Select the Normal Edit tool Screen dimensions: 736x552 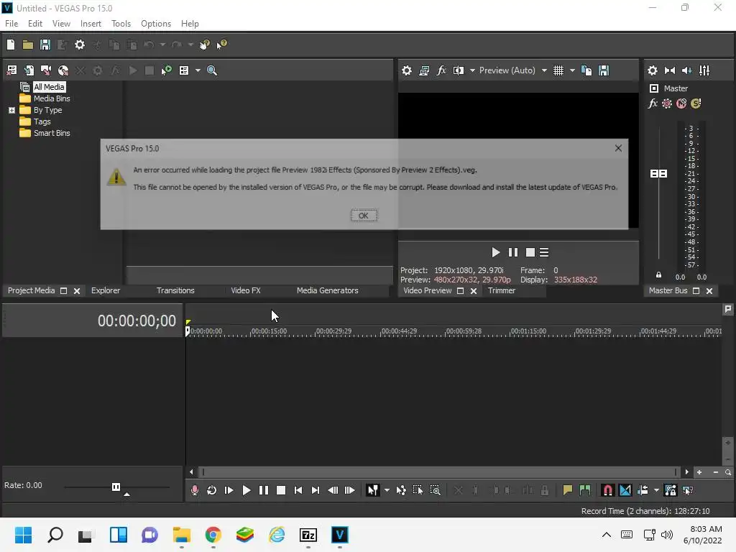[373, 490]
